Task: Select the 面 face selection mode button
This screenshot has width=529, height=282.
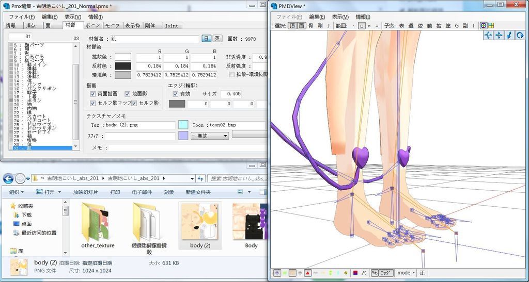Action: (x=302, y=26)
